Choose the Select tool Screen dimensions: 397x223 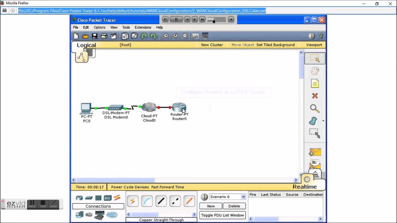315,58
